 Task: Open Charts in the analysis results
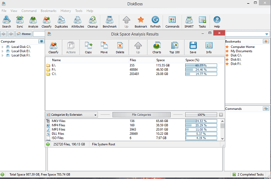(x=157, y=47)
